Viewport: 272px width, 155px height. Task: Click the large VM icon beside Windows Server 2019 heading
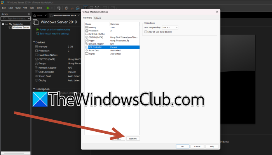(36, 22)
